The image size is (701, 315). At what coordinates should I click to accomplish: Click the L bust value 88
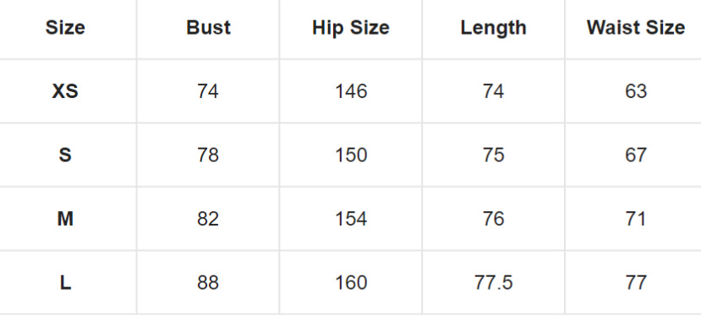click(x=208, y=283)
